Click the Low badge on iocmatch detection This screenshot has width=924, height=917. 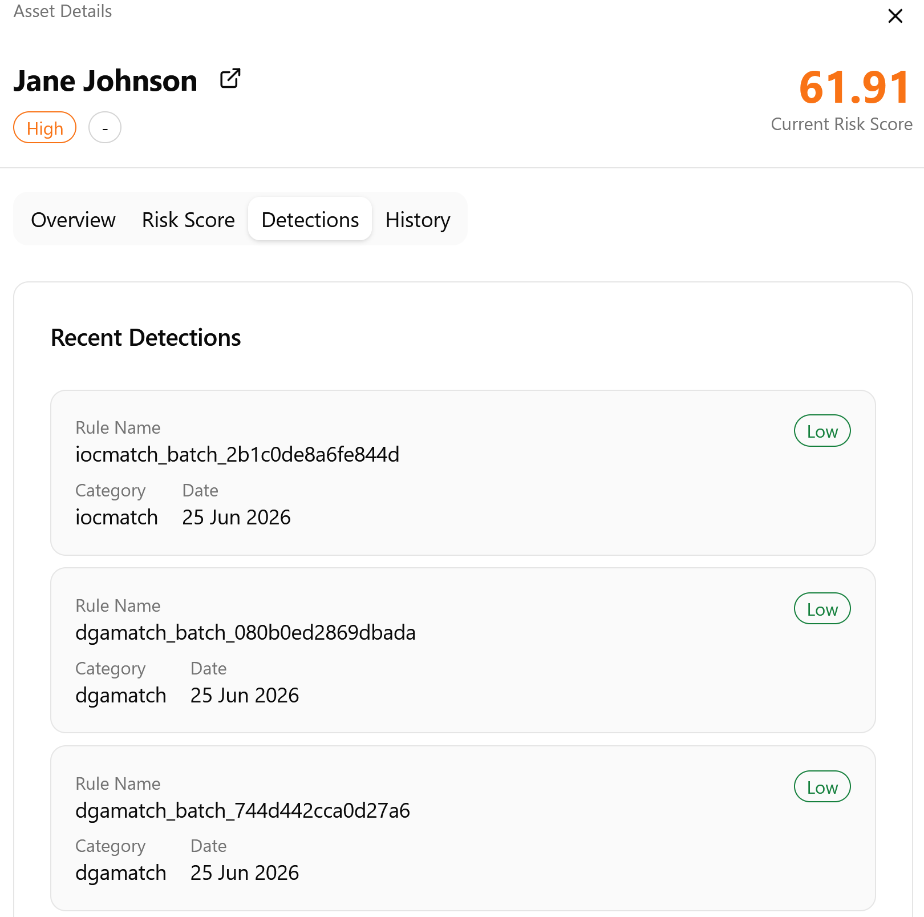[x=822, y=431]
